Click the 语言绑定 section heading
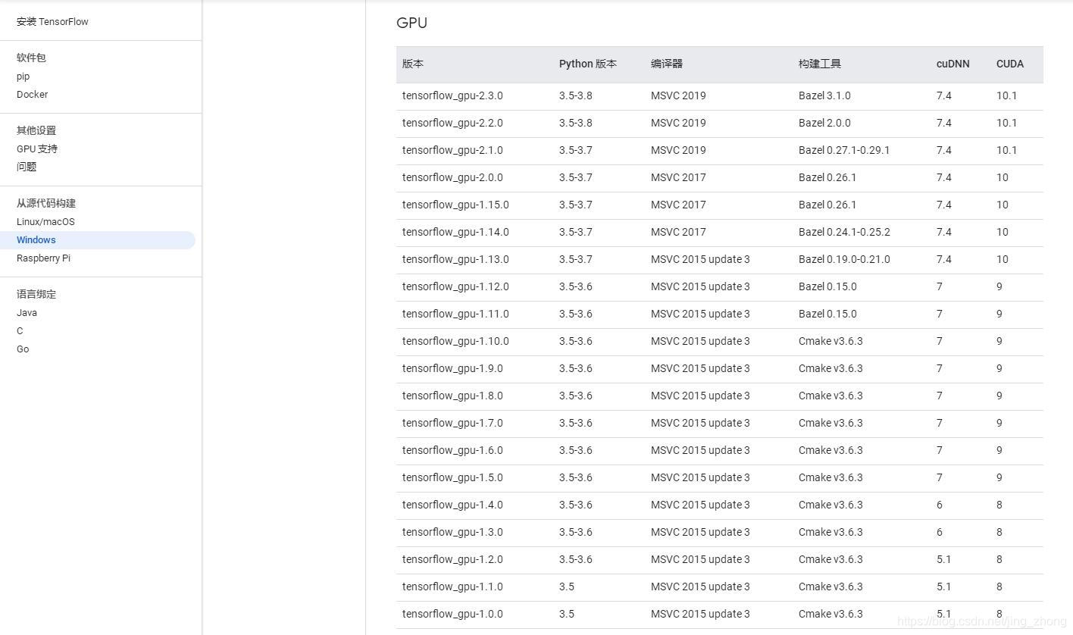This screenshot has height=635, width=1073. pos(36,294)
